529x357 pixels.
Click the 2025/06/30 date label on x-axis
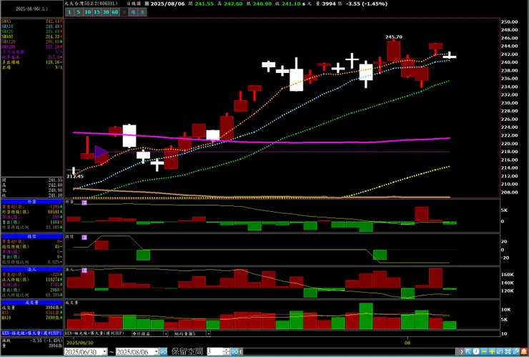[x=79, y=343]
